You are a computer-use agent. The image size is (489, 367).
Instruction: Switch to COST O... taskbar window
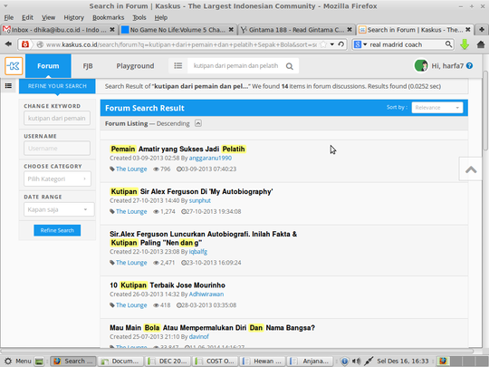215,361
